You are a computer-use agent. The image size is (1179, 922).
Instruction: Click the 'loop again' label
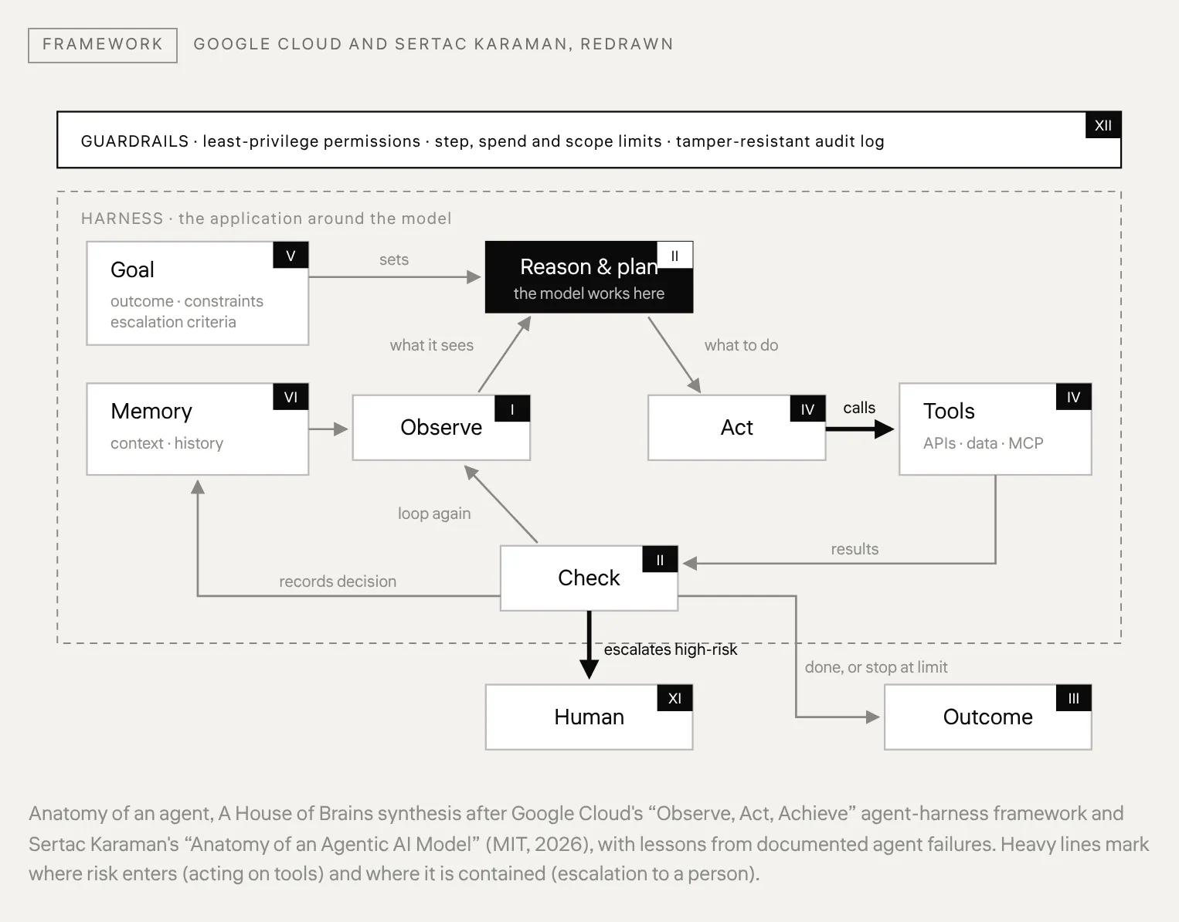pyautogui.click(x=434, y=514)
